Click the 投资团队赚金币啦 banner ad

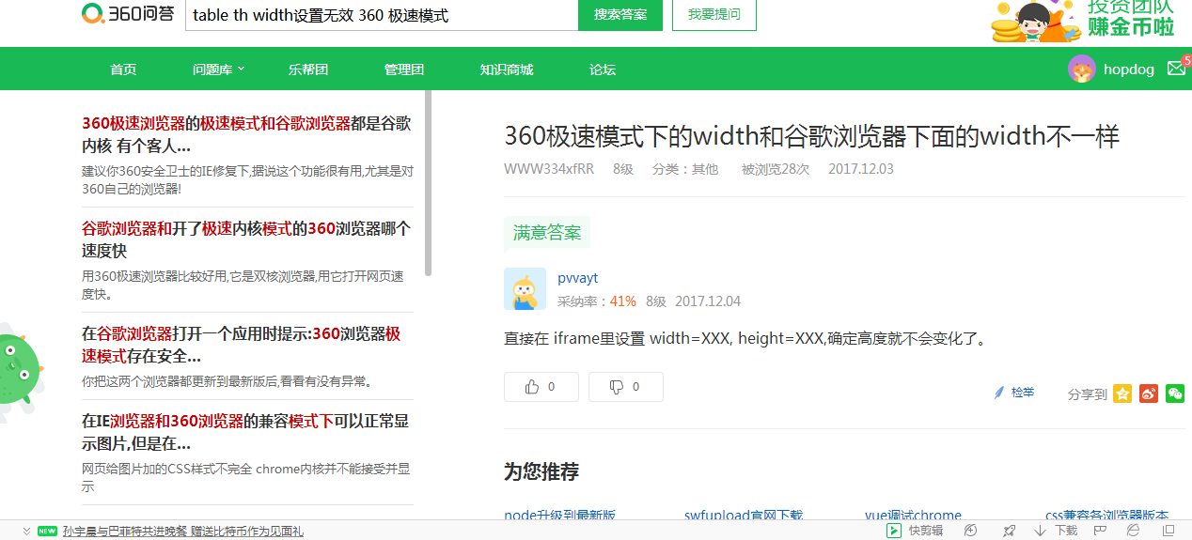pyautogui.click(x=1084, y=21)
